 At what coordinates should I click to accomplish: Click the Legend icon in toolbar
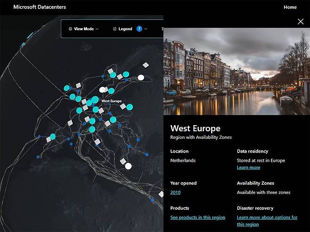[x=114, y=29]
